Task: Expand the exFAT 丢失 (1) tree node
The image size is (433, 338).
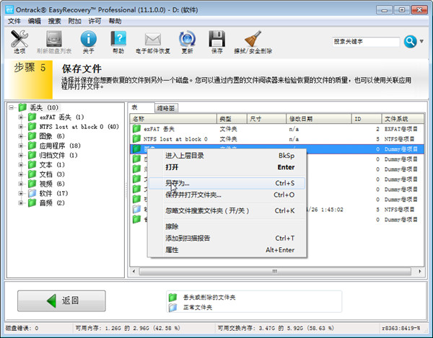Action: 20,117
